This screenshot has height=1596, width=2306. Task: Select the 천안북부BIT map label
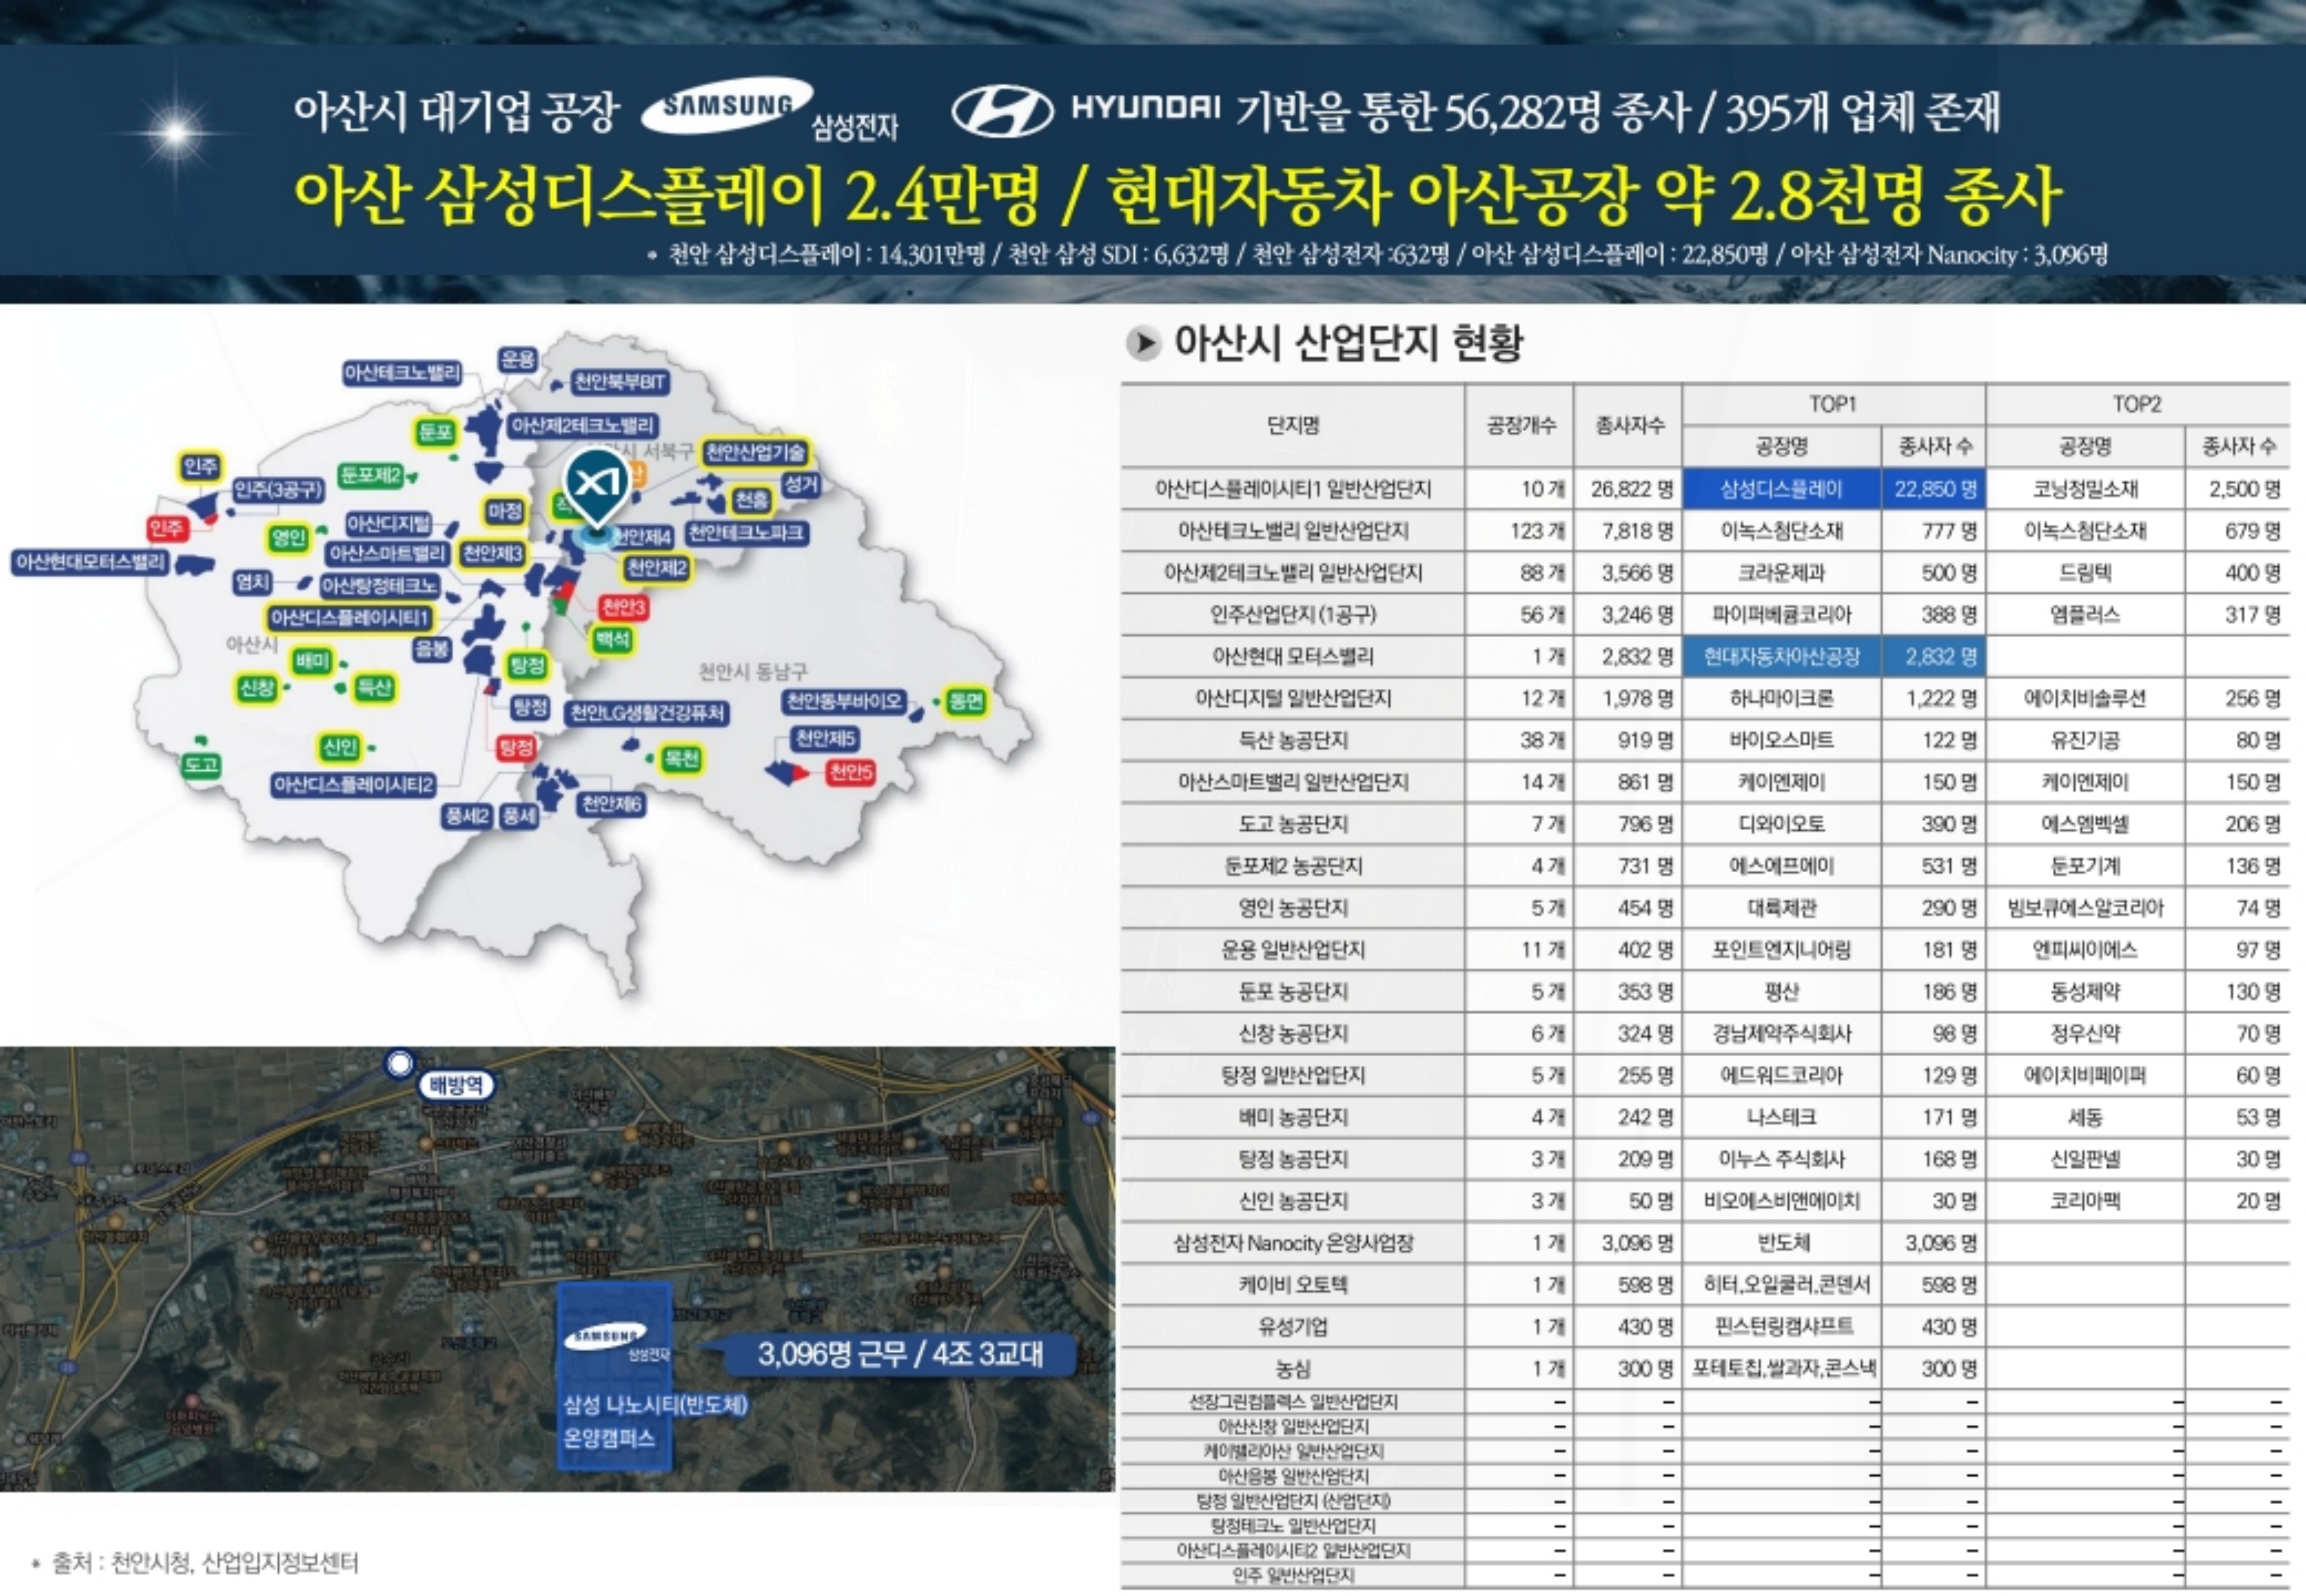point(619,382)
